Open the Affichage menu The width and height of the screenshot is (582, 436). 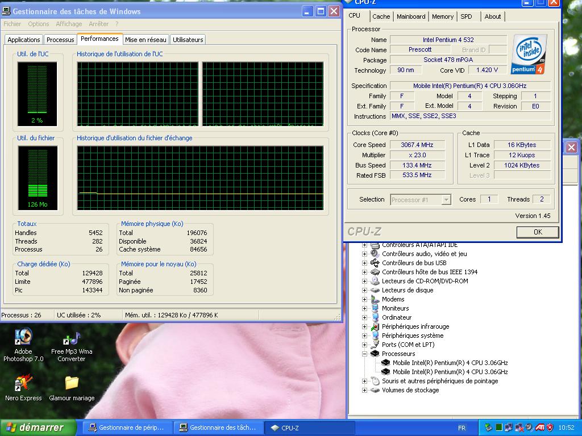point(69,24)
